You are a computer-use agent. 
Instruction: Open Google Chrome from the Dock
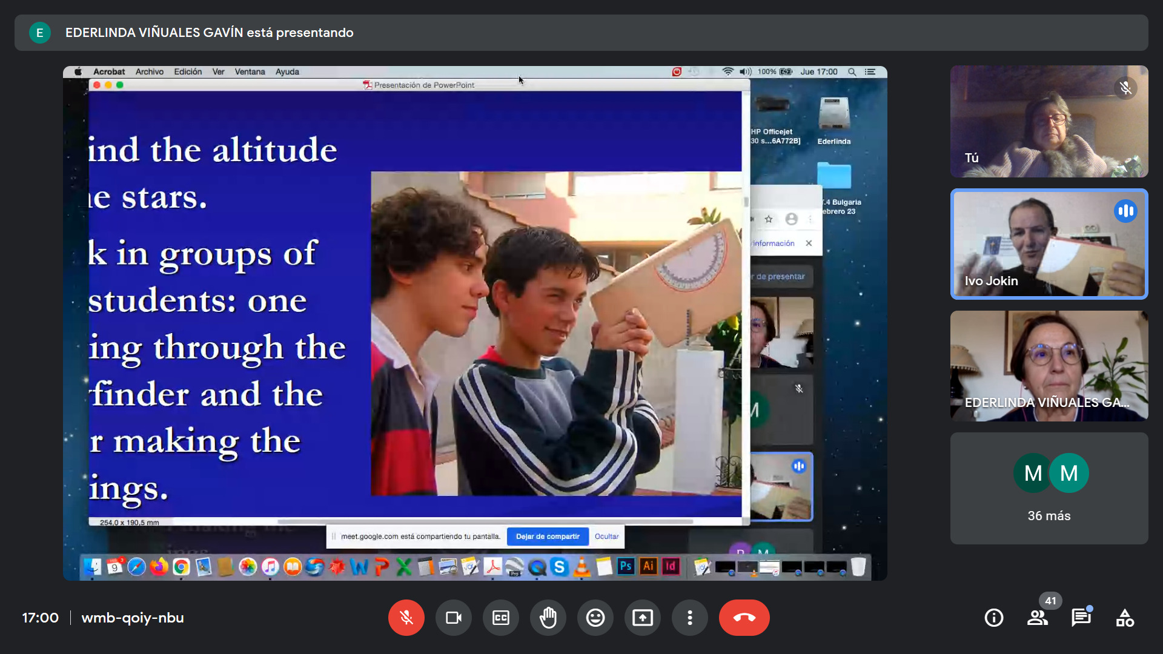click(x=181, y=567)
